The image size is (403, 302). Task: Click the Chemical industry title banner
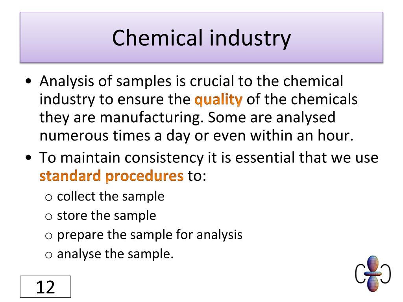pos(201,37)
